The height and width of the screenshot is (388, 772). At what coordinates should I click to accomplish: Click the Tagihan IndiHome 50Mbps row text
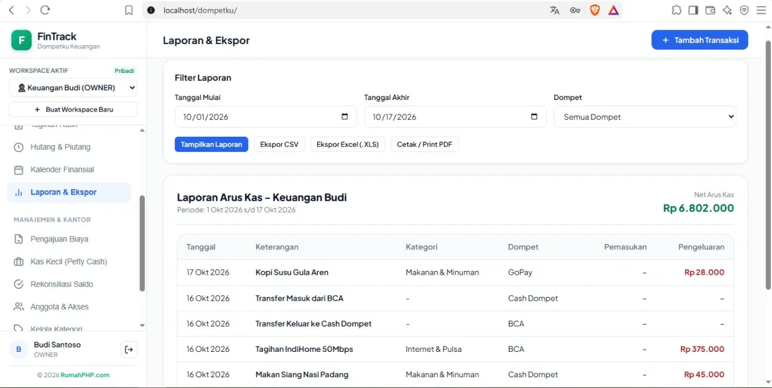pyautogui.click(x=304, y=349)
